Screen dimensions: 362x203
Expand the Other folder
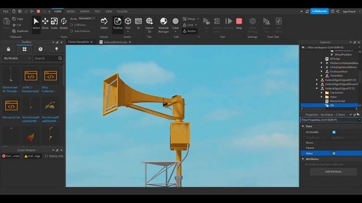point(321,97)
